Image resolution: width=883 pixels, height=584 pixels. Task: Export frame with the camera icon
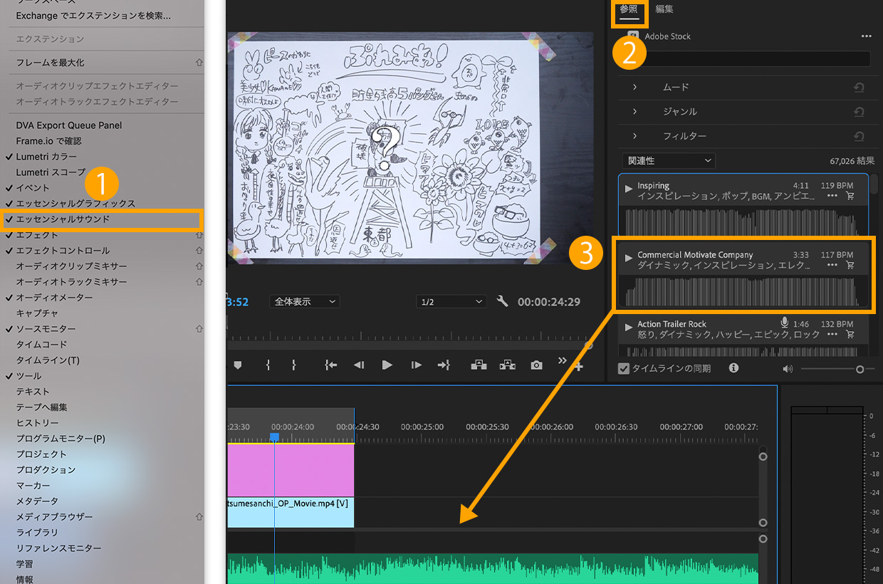(x=536, y=365)
